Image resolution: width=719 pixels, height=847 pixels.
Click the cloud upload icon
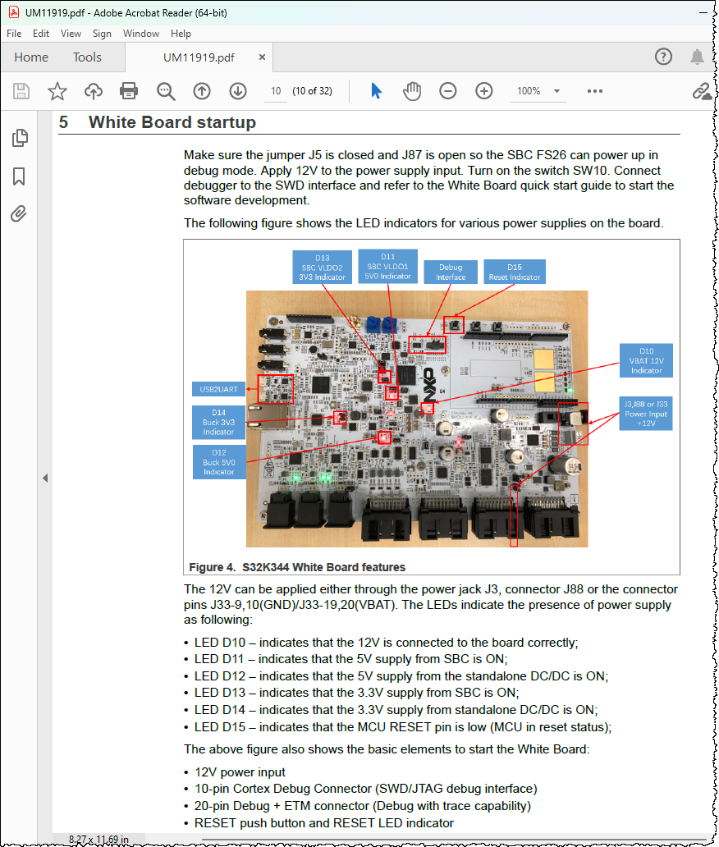94,91
